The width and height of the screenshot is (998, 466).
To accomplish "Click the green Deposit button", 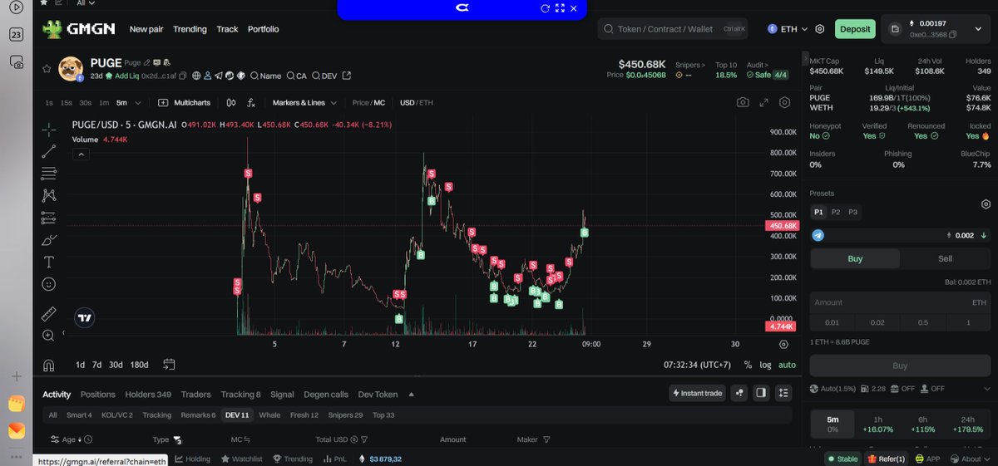I will click(855, 29).
